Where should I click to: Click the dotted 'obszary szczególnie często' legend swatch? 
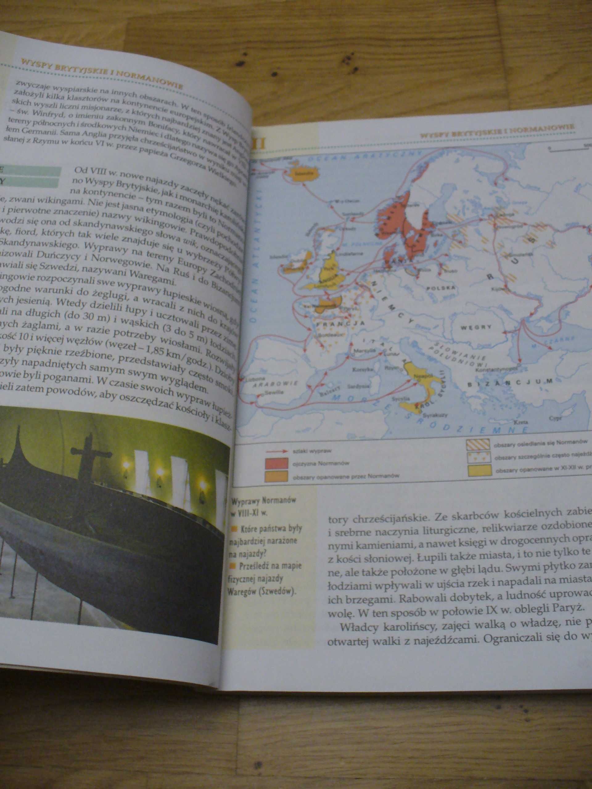(x=479, y=457)
